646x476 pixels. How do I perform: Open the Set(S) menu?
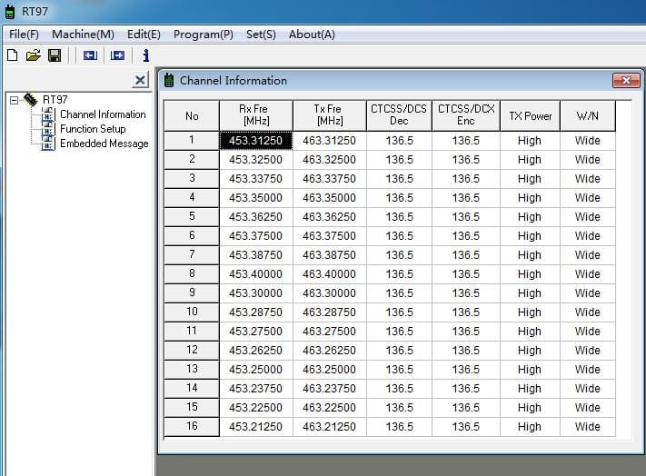261,34
